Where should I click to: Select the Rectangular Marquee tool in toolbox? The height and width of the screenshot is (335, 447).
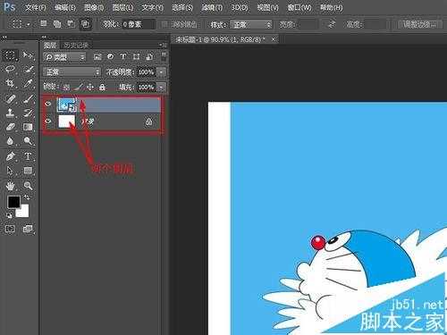[x=10, y=55]
